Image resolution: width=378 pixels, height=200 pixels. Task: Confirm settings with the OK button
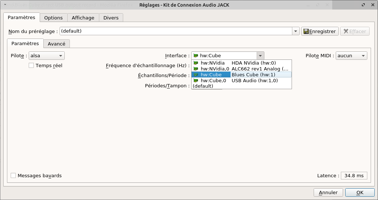(x=360, y=192)
